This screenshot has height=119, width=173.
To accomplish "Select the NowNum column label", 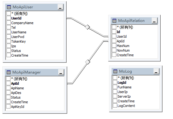I will click(123, 50).
